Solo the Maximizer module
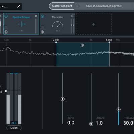The image size is (134, 134). 42,32
